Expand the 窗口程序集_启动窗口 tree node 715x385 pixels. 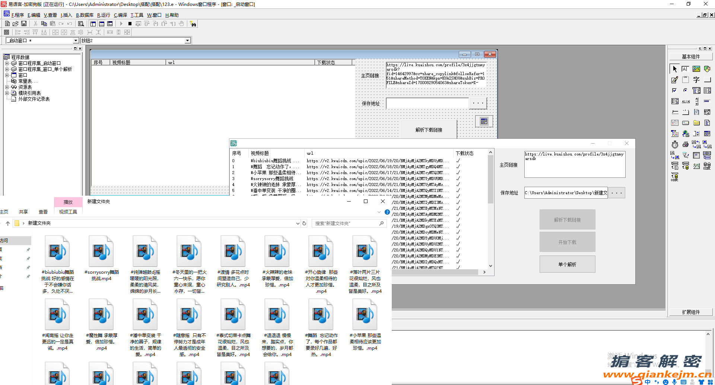point(7,63)
